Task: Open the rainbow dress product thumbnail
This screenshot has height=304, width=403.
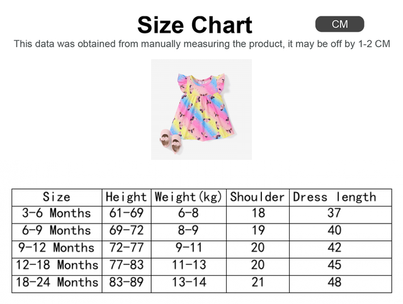Action: click(x=201, y=109)
